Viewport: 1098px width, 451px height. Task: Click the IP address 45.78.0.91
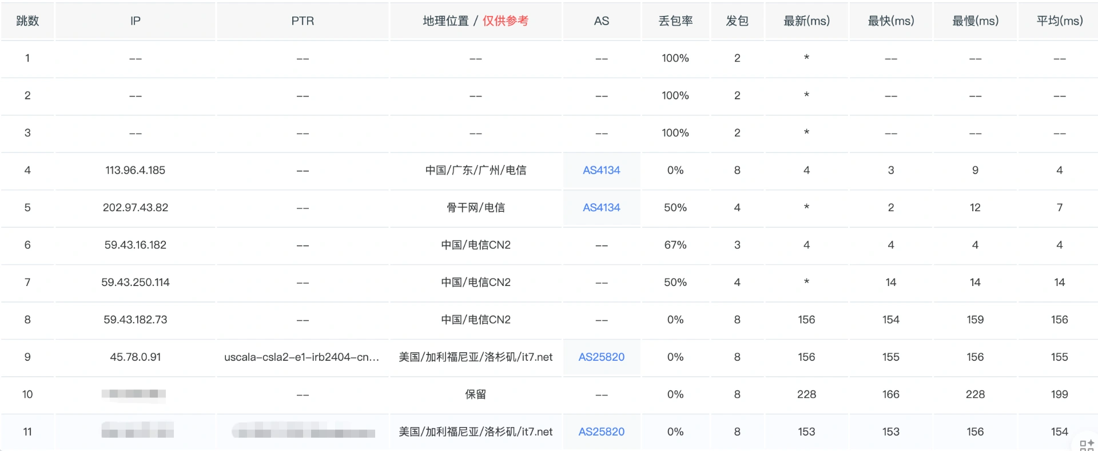click(136, 357)
